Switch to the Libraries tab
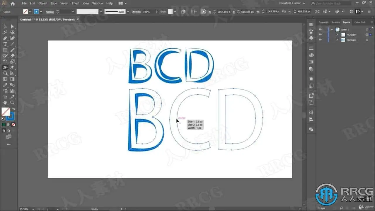 335,22
